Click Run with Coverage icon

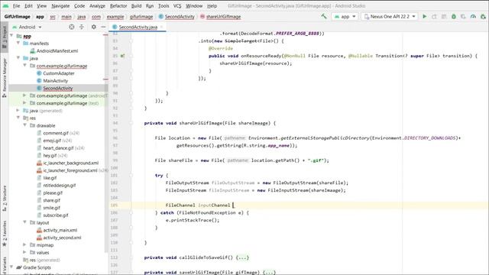(464, 17)
